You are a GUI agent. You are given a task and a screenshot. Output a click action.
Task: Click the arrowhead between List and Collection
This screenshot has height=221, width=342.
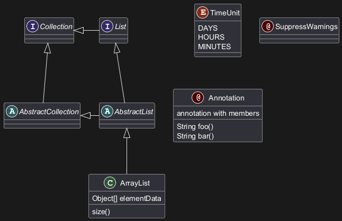tap(78, 31)
